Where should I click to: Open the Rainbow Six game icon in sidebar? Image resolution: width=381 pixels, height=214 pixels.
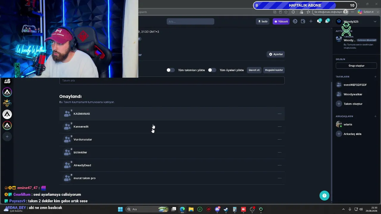pos(7,81)
